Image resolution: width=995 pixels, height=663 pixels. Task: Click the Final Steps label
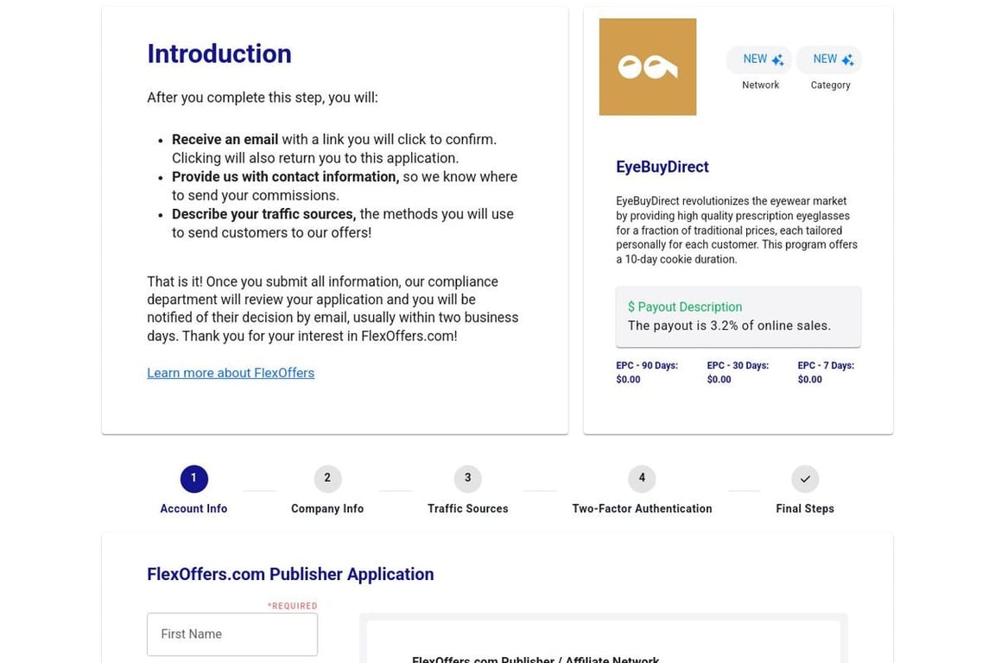[805, 508]
